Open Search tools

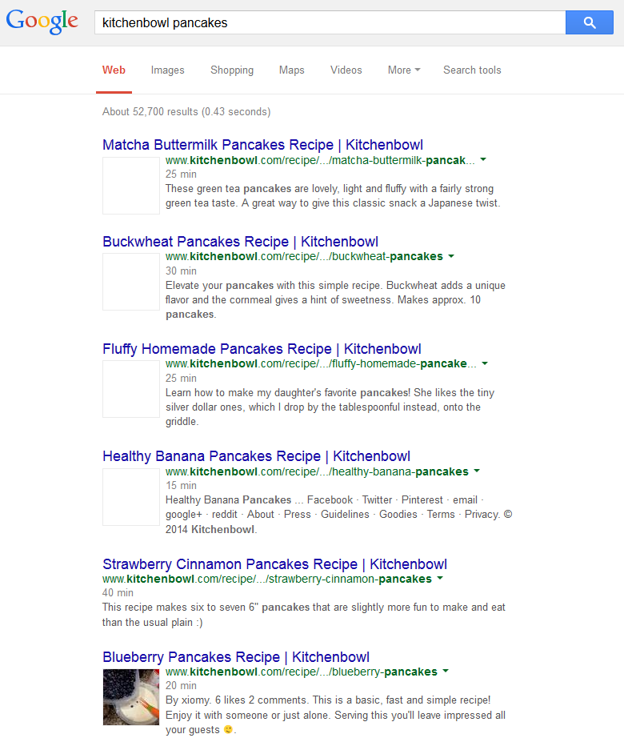click(x=472, y=70)
